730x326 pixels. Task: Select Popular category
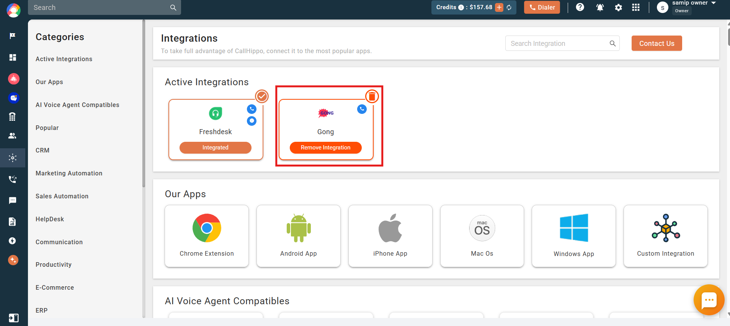[47, 128]
